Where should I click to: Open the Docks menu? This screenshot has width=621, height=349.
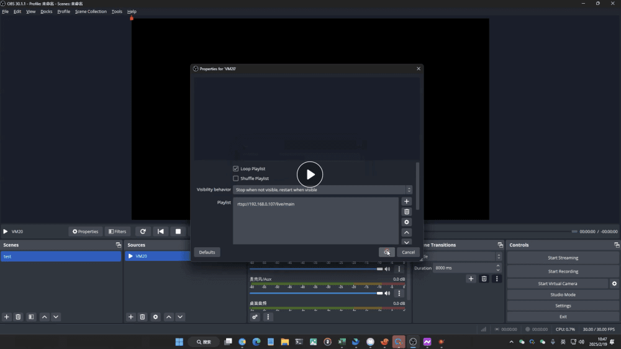(x=47, y=11)
